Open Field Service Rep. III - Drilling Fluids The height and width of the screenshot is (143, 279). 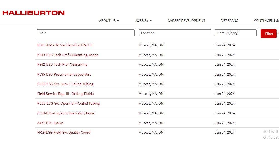click(x=65, y=94)
